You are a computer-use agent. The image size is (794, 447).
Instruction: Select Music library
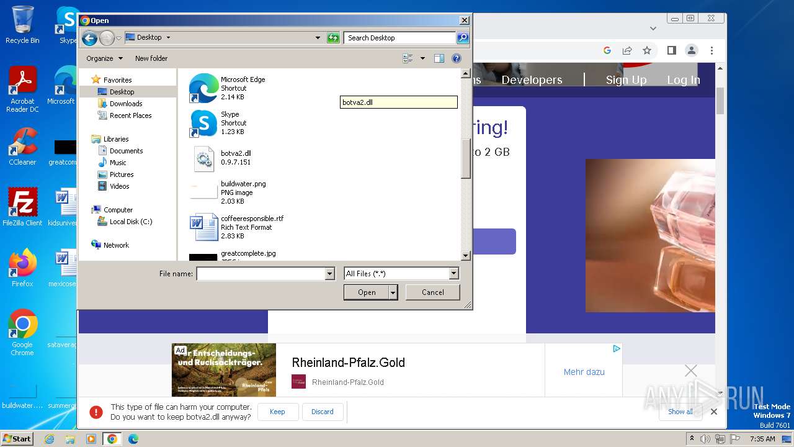[x=118, y=163]
